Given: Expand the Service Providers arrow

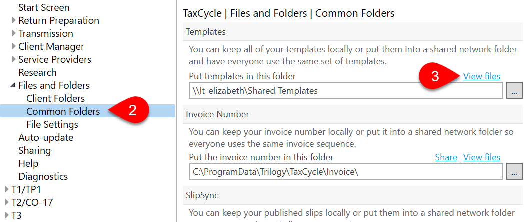Looking at the screenshot, I should (14, 59).
